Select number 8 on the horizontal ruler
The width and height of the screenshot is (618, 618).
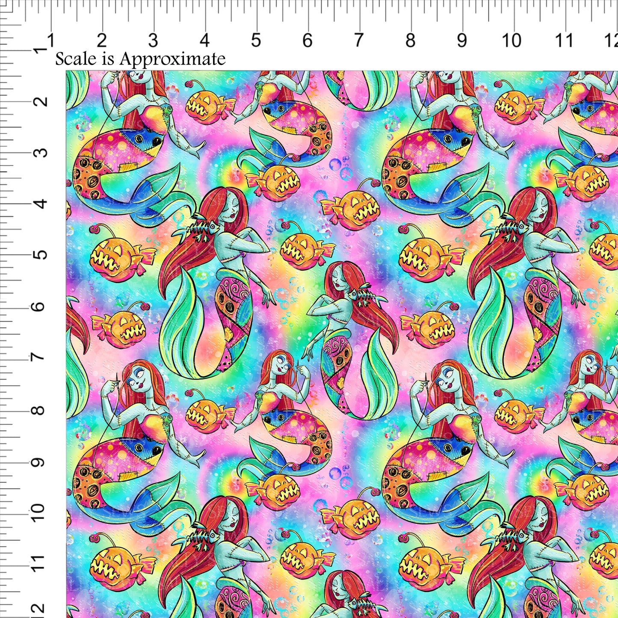pos(410,41)
